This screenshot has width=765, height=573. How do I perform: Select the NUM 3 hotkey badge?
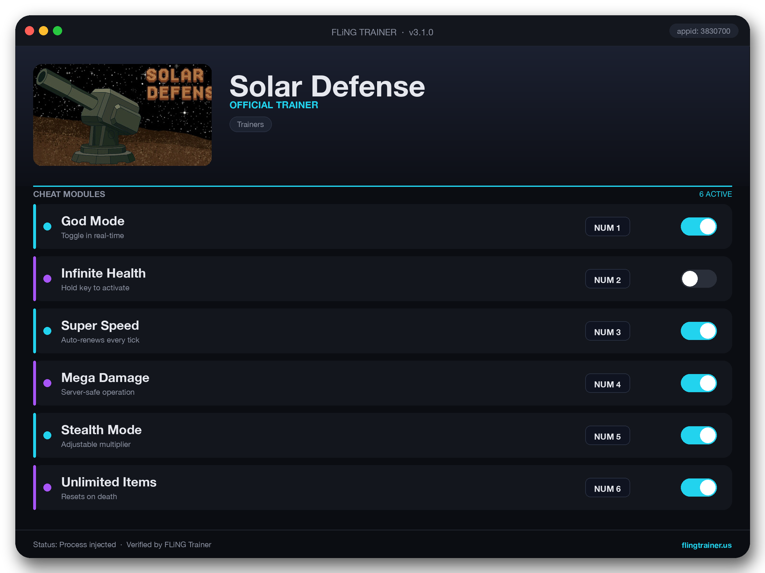coord(607,331)
